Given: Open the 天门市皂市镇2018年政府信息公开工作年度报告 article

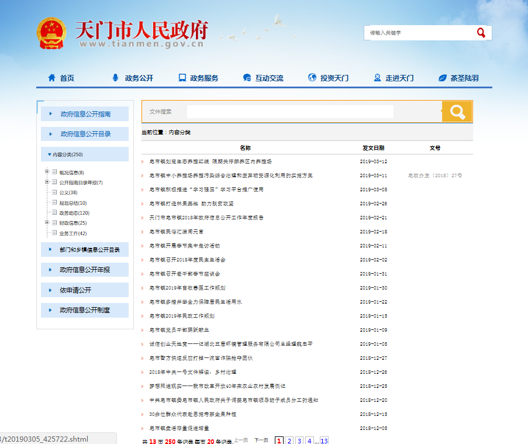Looking at the screenshot, I should 206,218.
